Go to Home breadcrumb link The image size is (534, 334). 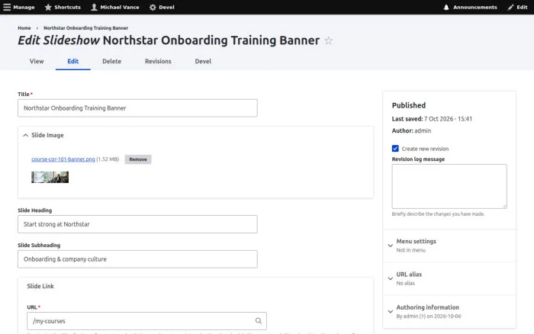pos(24,28)
